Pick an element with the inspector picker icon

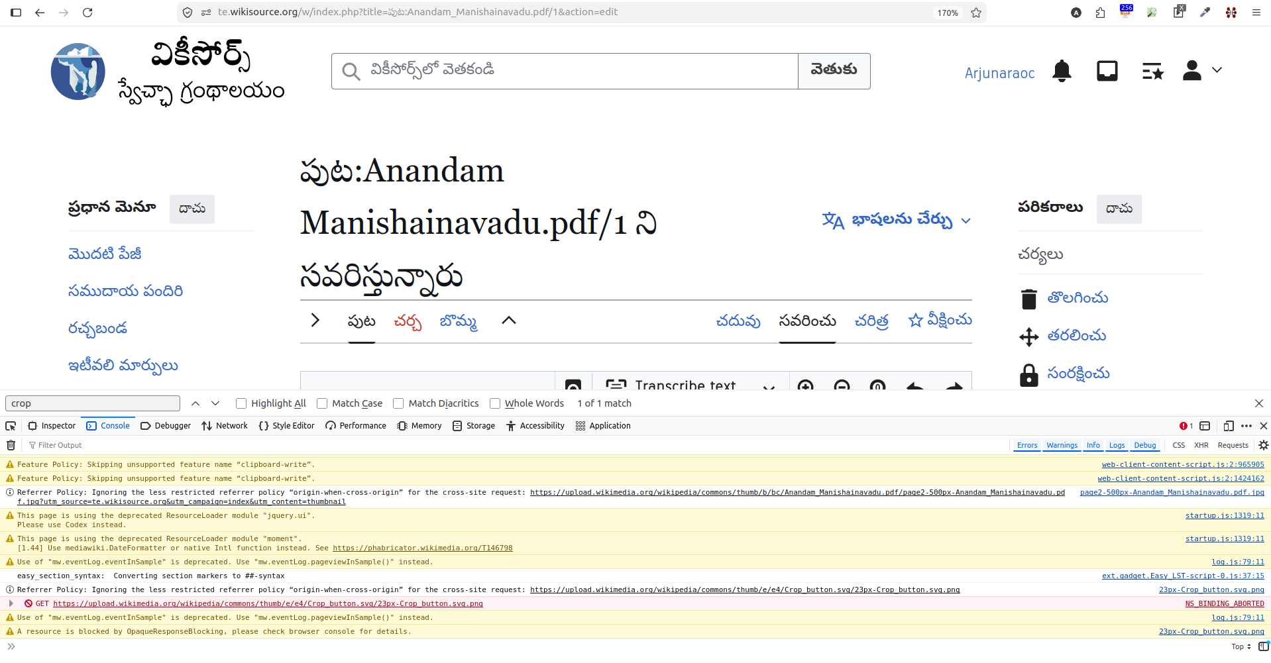11,426
